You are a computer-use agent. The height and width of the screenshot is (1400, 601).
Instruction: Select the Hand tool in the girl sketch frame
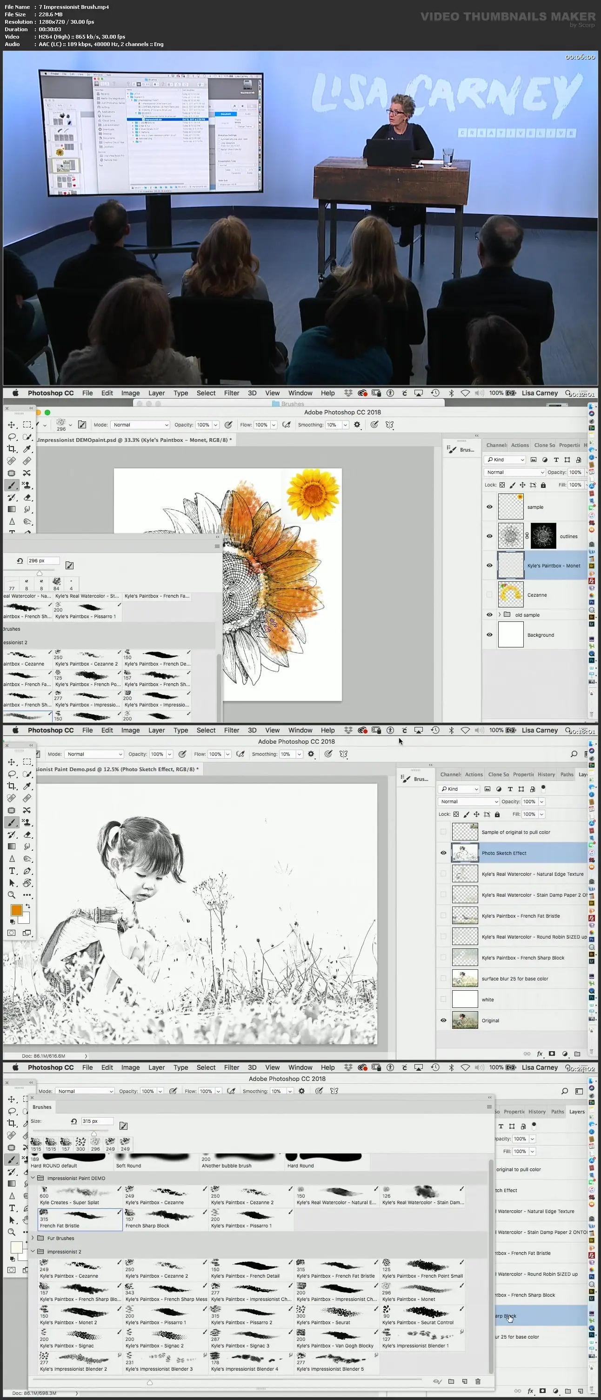(27, 883)
